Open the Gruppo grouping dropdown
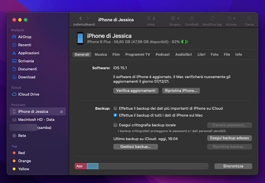Viewport: 265px width, 183px height. click(175, 18)
